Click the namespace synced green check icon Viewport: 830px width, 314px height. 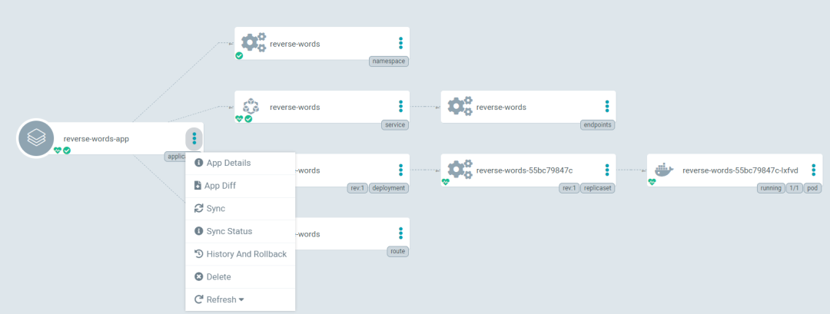(239, 56)
